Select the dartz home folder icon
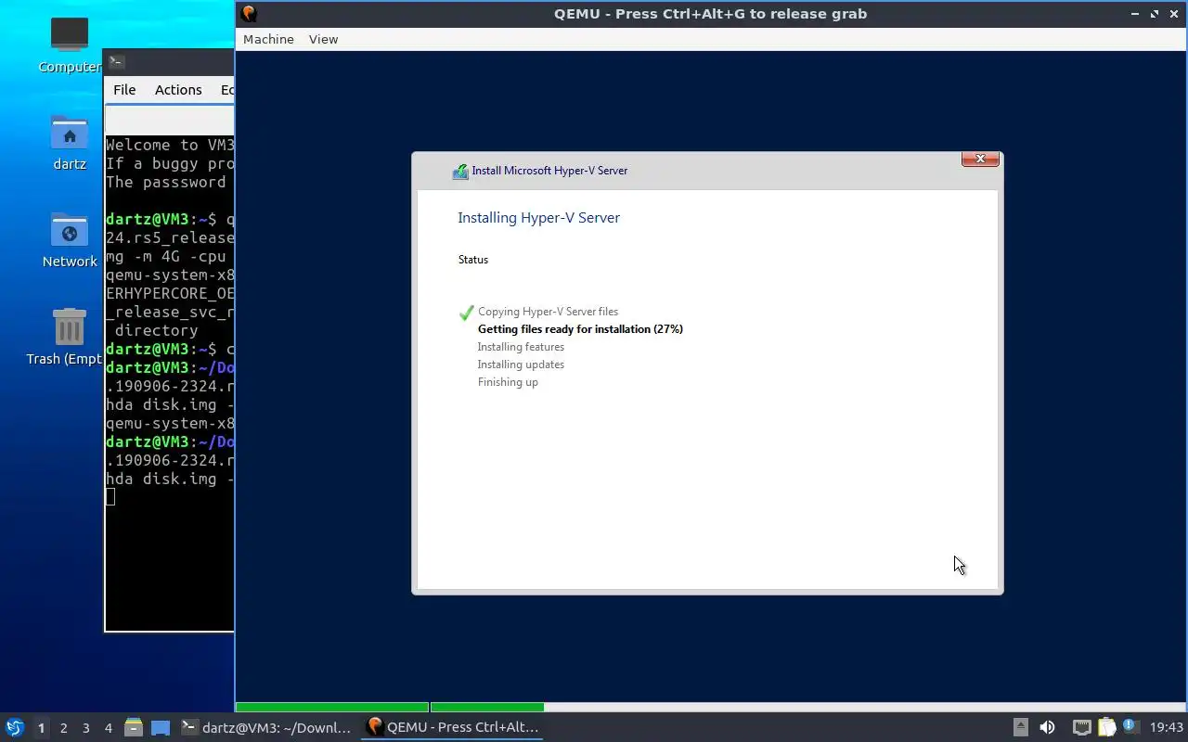1188x742 pixels. tap(70, 142)
